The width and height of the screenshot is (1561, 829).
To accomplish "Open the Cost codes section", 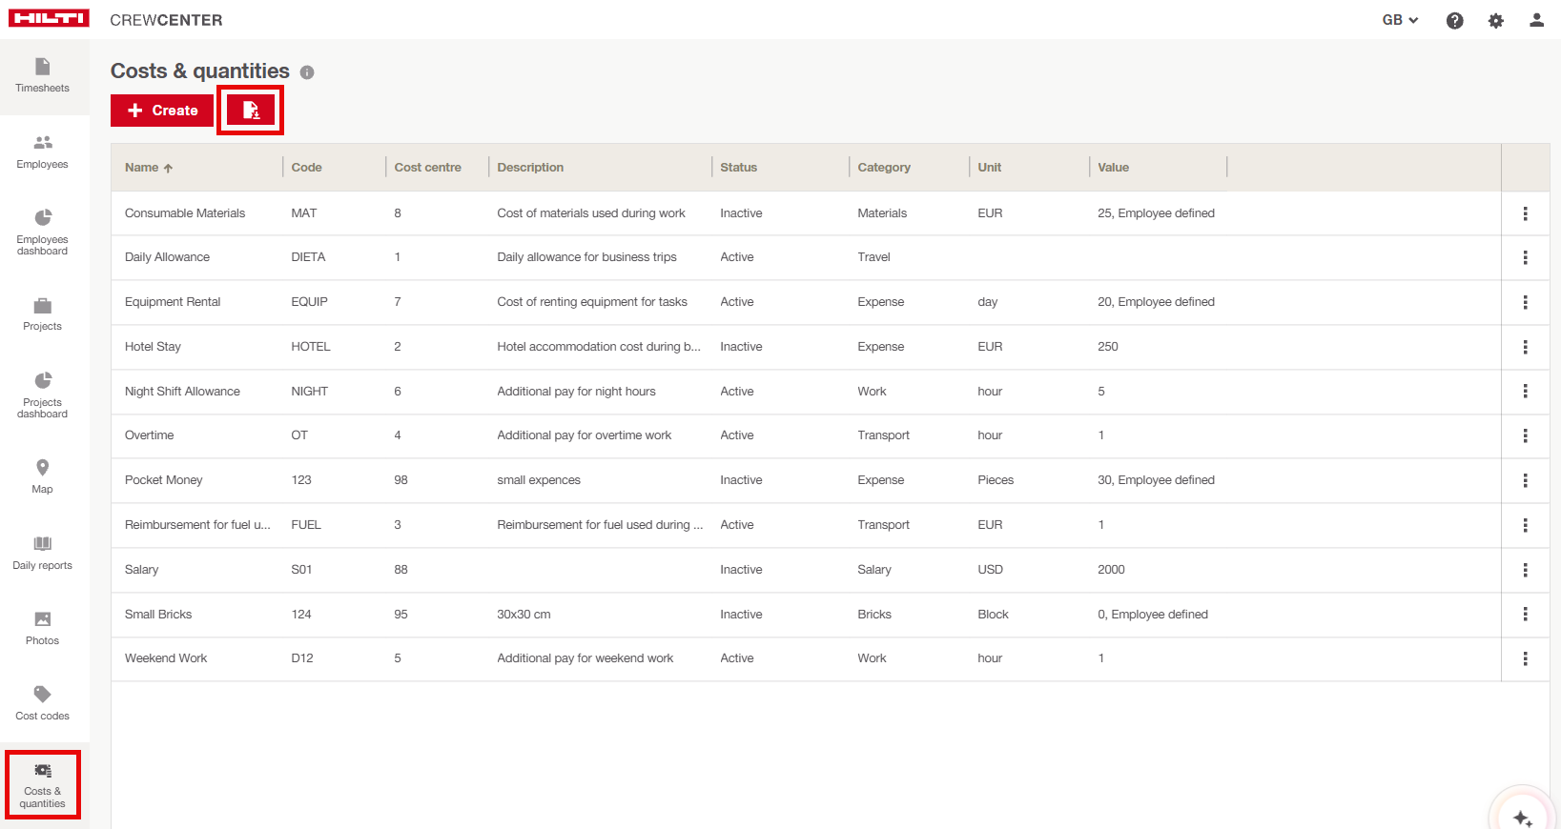I will pyautogui.click(x=43, y=703).
